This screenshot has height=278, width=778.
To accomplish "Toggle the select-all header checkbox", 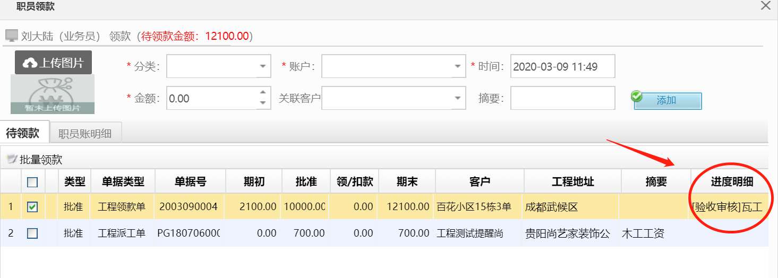I will pos(32,182).
